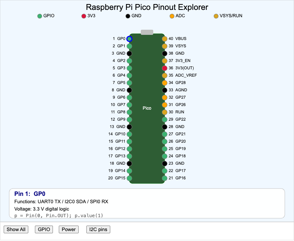Click pin 15 GP11 circle
The height and width of the screenshot is (241, 294).
[129, 142]
